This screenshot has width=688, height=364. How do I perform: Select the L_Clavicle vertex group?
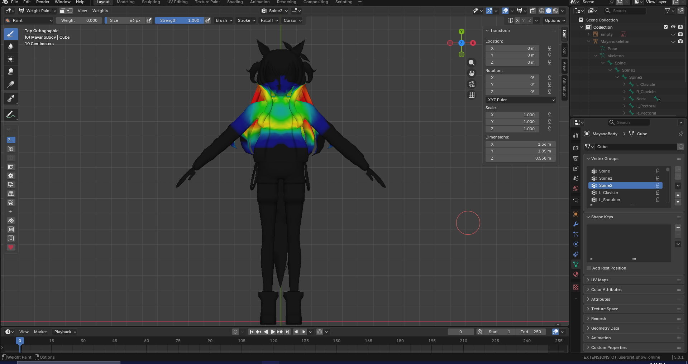tap(608, 193)
